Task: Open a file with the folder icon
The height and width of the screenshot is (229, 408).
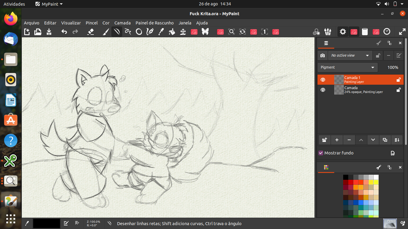Action: click(38, 32)
